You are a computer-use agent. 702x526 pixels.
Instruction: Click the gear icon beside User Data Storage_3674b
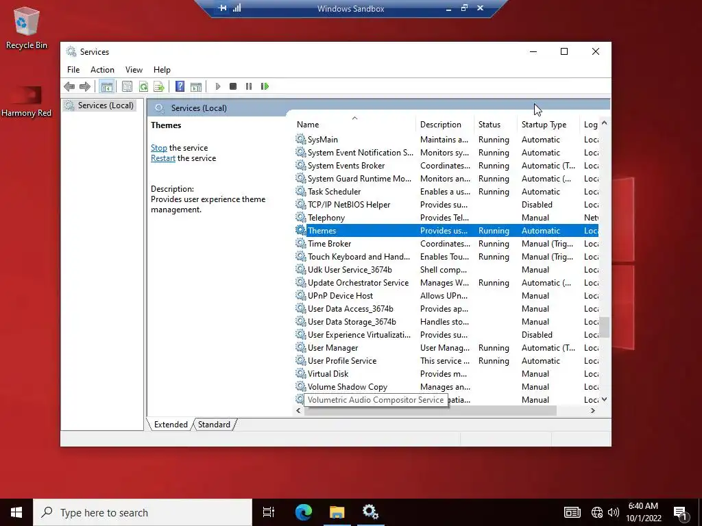click(300, 321)
